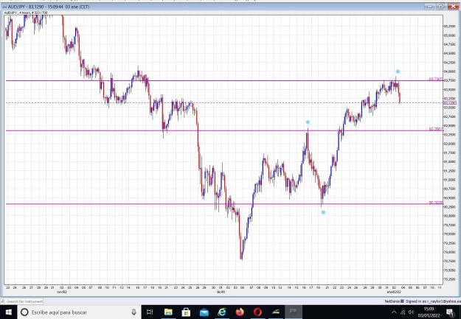Click the 'Escribe aquí para buscar' search box
This screenshot has height=319, width=461.
(80, 312)
